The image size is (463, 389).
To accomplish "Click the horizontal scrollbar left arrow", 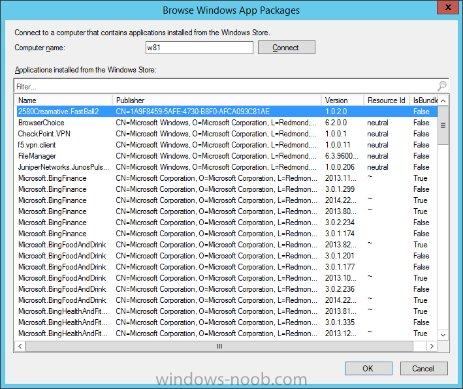I will click(x=20, y=346).
